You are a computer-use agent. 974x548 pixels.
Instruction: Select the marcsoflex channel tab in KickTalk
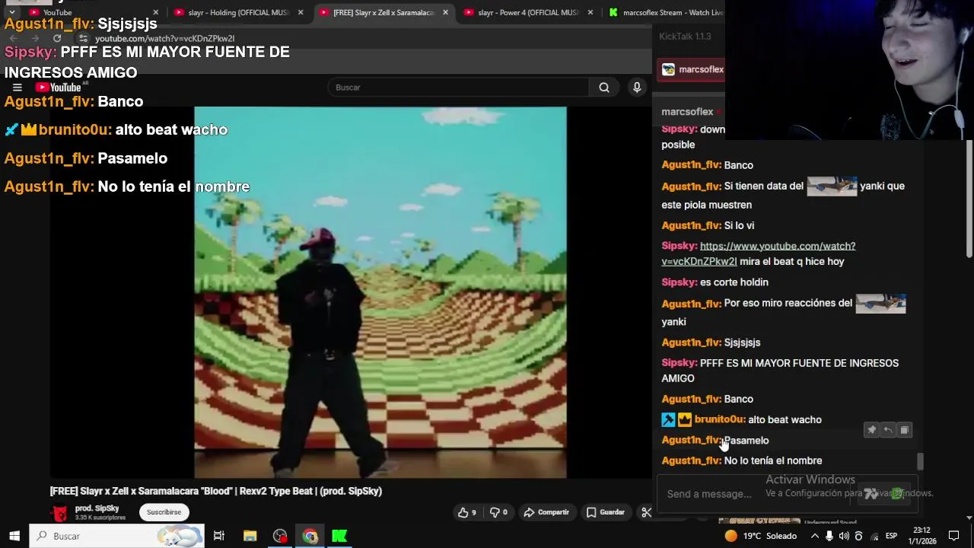pyautogui.click(x=692, y=69)
